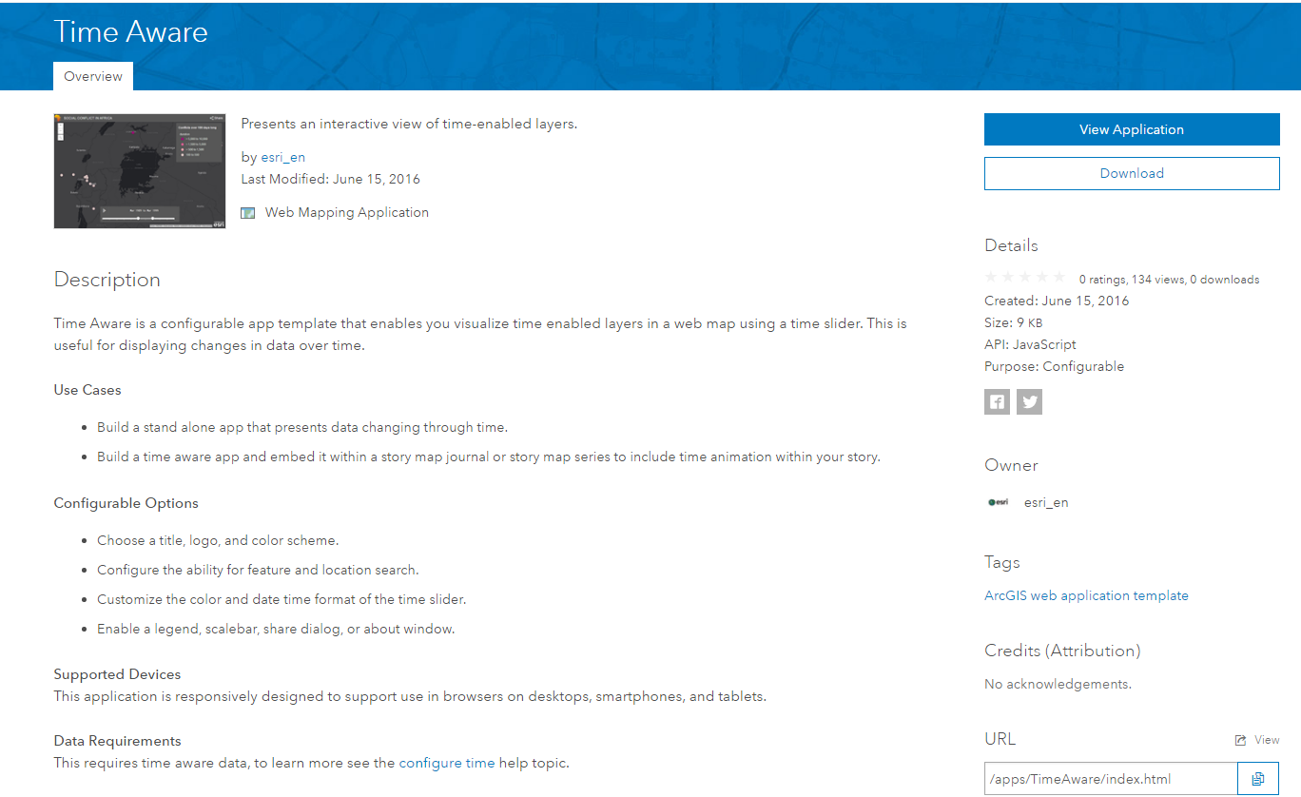This screenshot has height=797, width=1301.
Task: Click the bullet Choose a title, logo, and color scheme
Action: 218,540
